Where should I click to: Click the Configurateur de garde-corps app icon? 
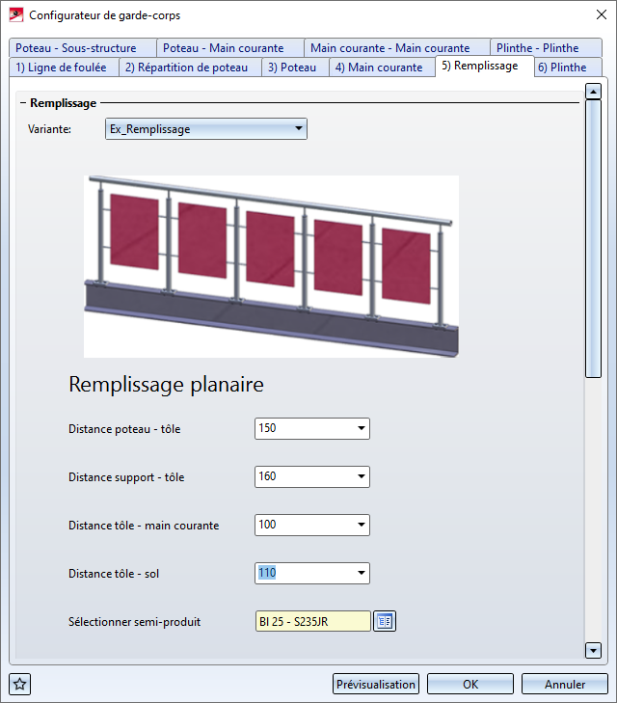click(x=16, y=14)
